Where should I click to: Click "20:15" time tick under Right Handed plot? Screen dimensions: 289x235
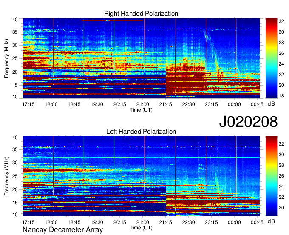(x=120, y=104)
